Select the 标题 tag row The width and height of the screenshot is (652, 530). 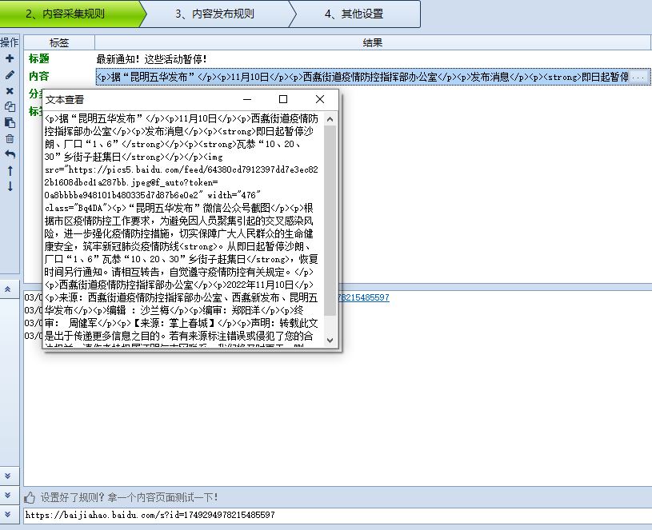(40, 59)
